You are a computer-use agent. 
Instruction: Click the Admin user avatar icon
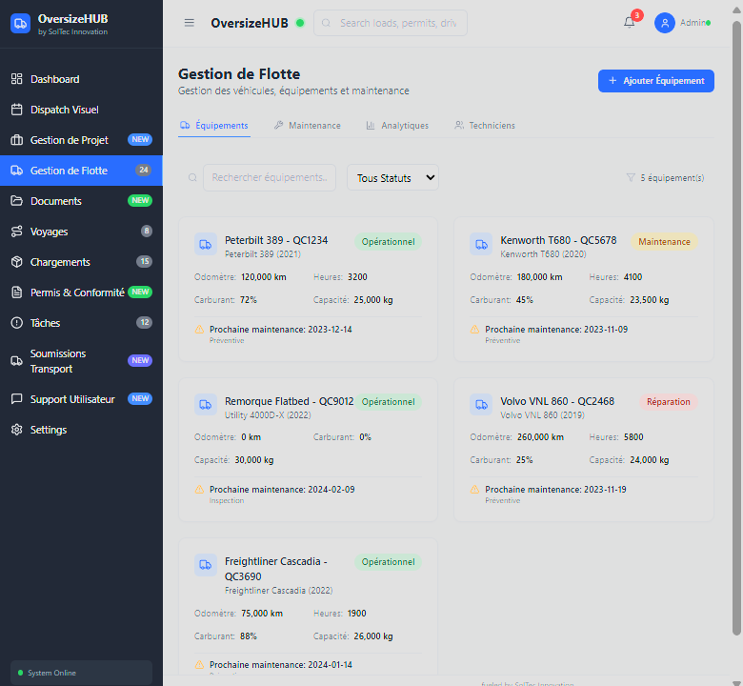click(x=664, y=23)
